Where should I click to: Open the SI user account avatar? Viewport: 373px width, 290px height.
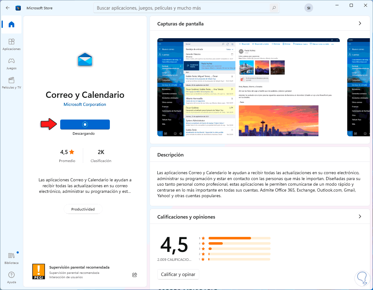308,8
